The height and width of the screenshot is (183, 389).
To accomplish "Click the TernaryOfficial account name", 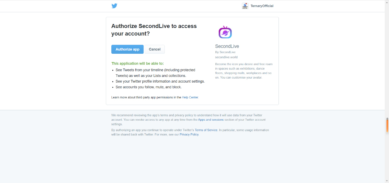I will tap(262, 6).
